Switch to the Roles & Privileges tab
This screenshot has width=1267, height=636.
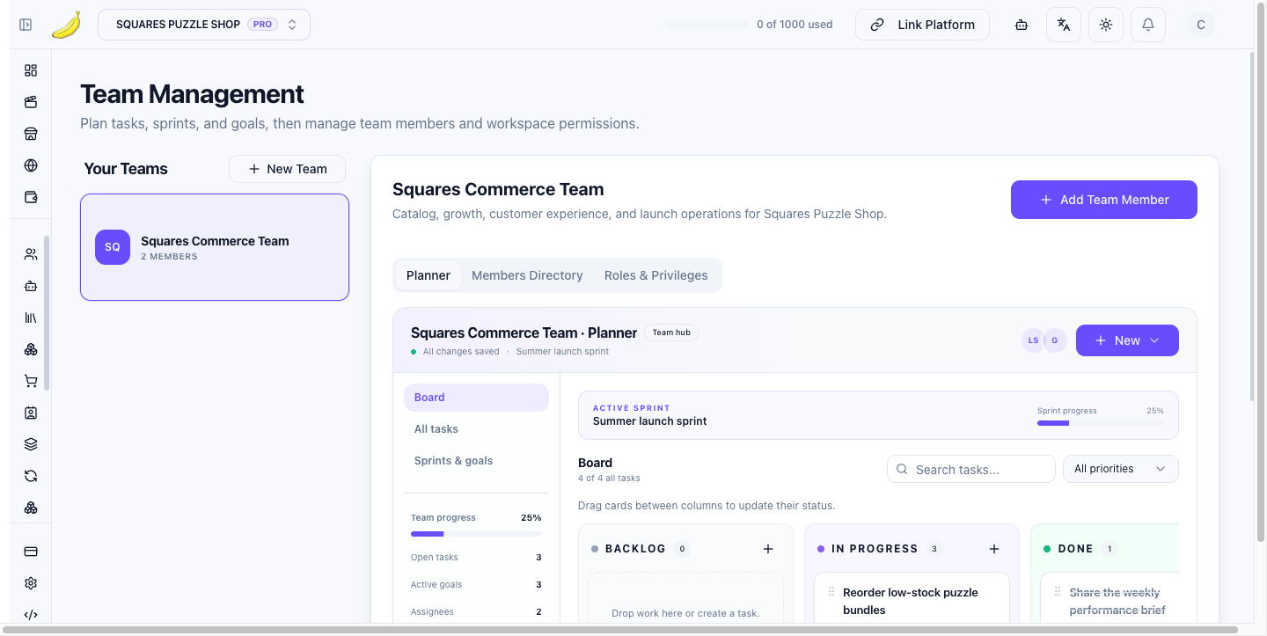coord(656,275)
